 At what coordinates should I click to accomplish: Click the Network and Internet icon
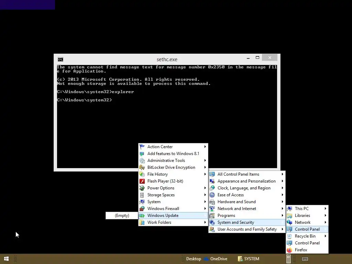pyautogui.click(x=212, y=209)
